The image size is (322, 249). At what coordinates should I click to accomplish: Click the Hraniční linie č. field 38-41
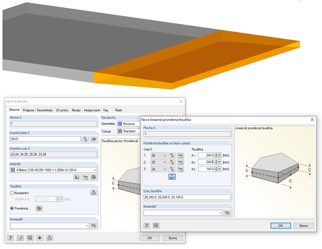coord(45,139)
